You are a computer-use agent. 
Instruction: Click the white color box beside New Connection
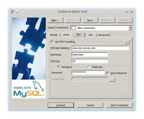click(x=74, y=28)
